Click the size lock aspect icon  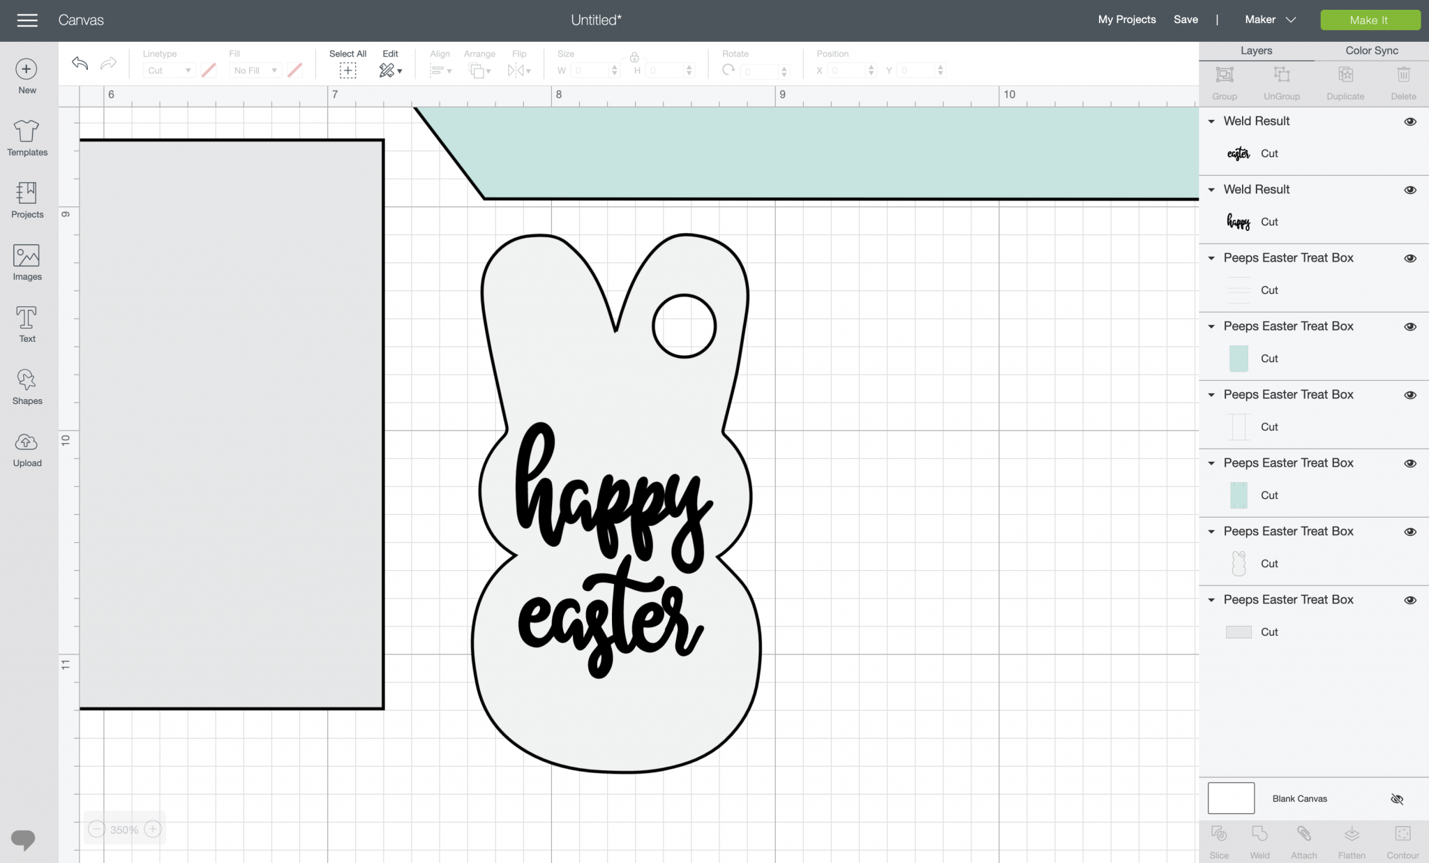click(634, 57)
